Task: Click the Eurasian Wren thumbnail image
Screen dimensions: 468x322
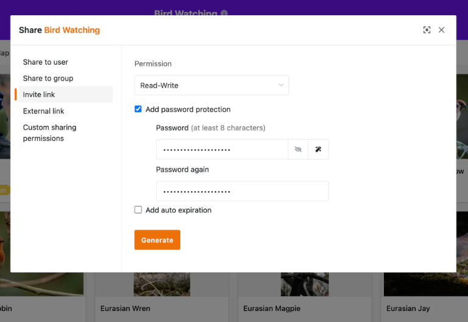Action: click(x=161, y=284)
